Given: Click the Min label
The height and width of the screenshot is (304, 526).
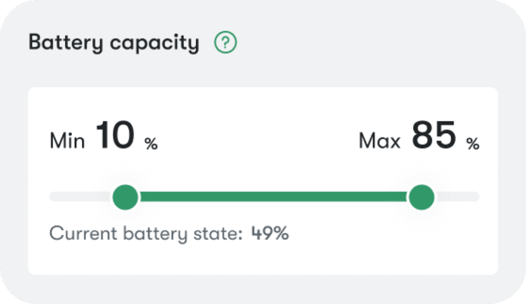Looking at the screenshot, I should point(67,140).
